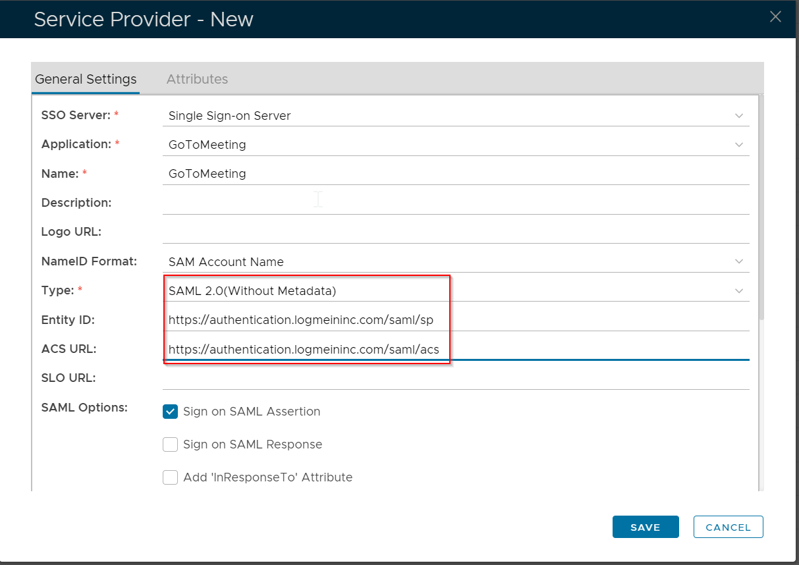Image resolution: width=799 pixels, height=565 pixels.
Task: Click the Entity ID input field
Action: pos(455,320)
